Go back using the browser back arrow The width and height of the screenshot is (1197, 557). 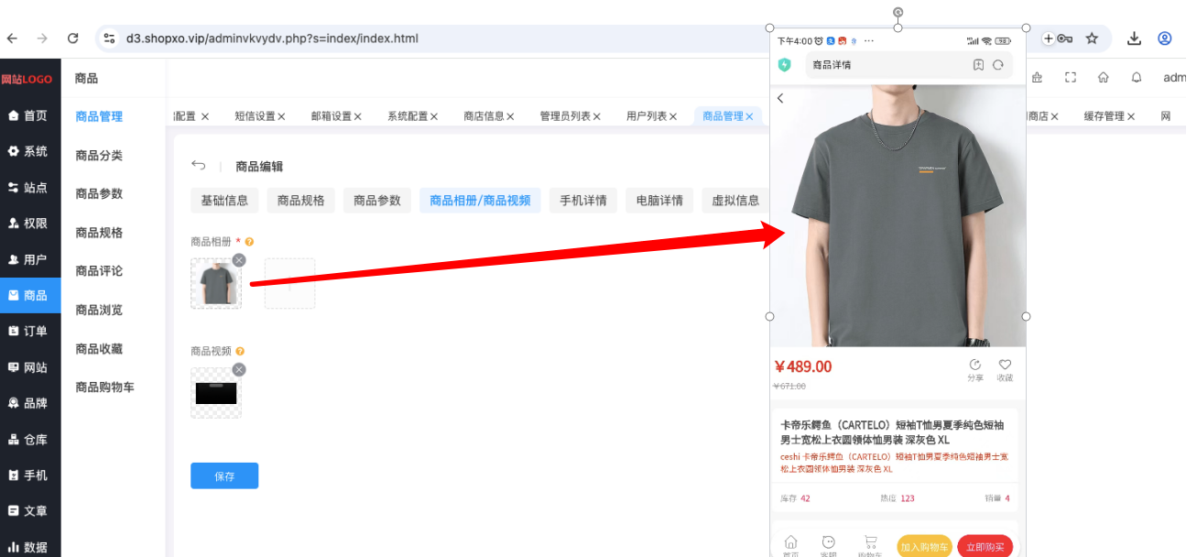tap(12, 38)
